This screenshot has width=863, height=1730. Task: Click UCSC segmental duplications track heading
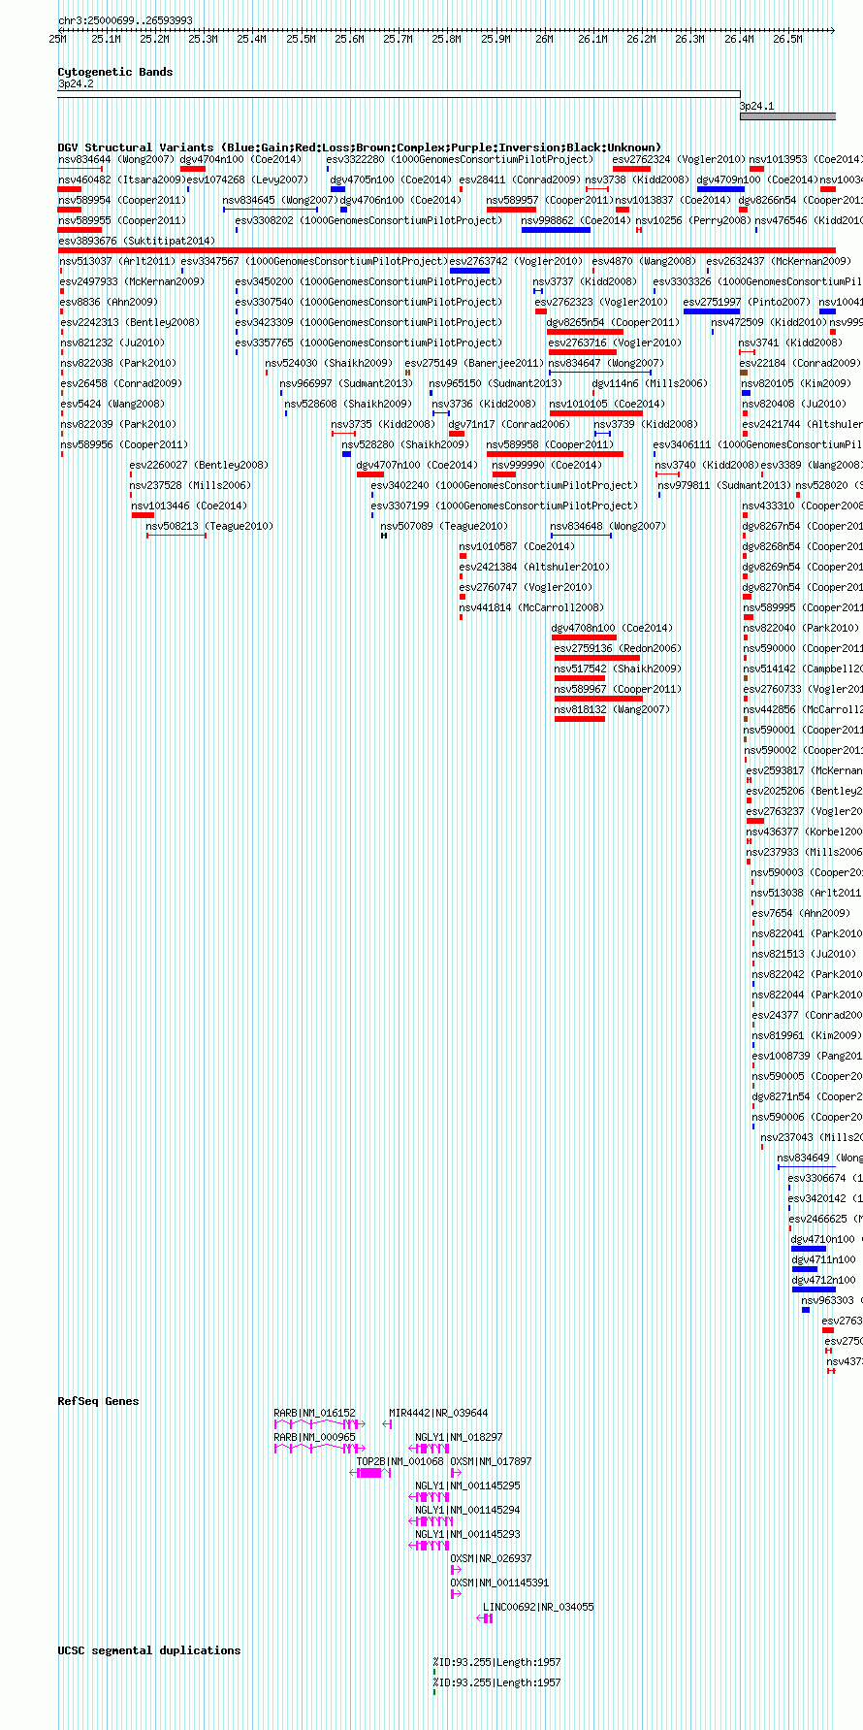[x=149, y=1650]
